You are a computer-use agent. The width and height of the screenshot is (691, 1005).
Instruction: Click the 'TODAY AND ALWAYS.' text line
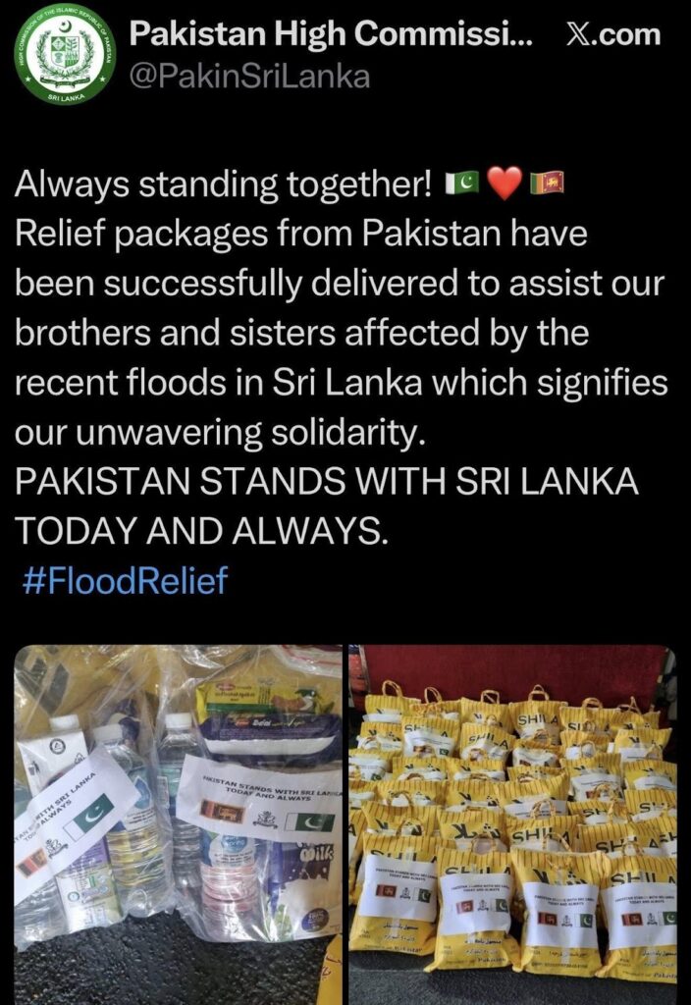[201, 530]
